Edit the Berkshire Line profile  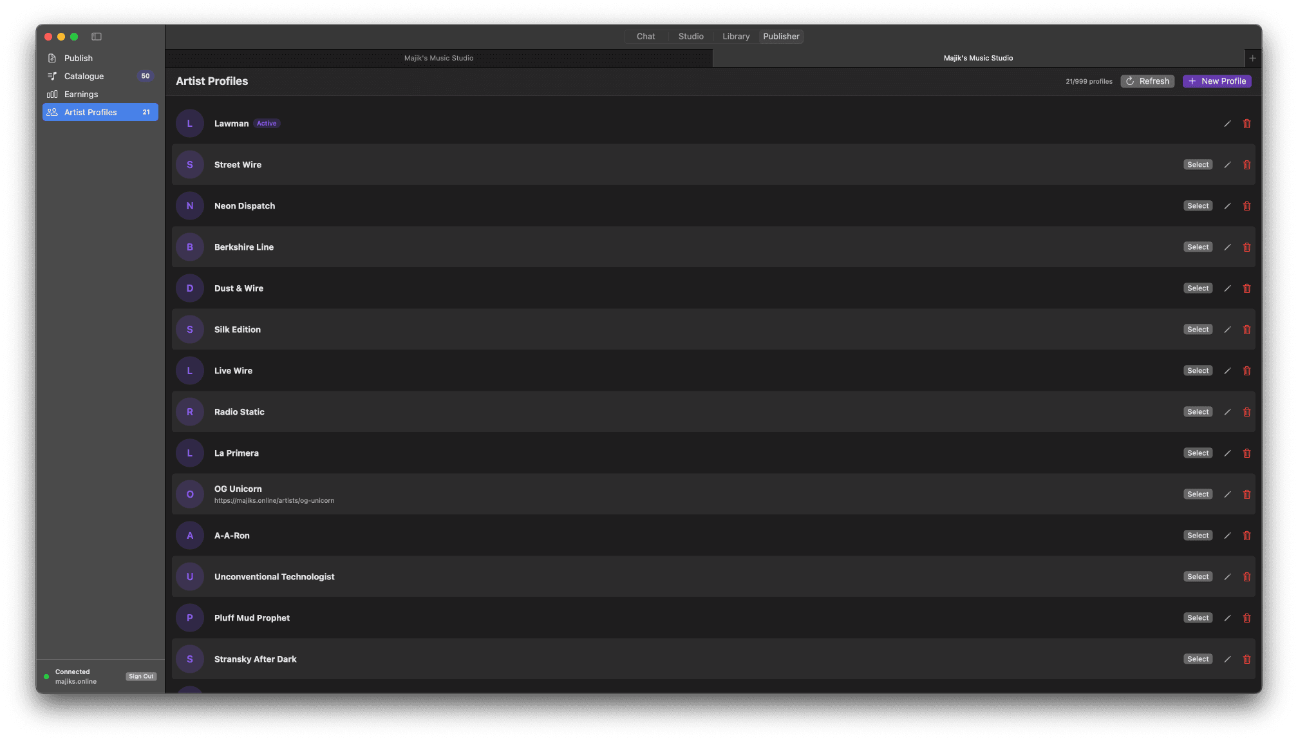point(1227,247)
